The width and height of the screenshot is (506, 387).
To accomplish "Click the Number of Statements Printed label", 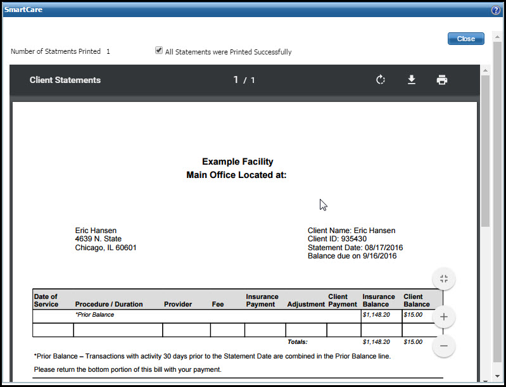I will tap(56, 51).
